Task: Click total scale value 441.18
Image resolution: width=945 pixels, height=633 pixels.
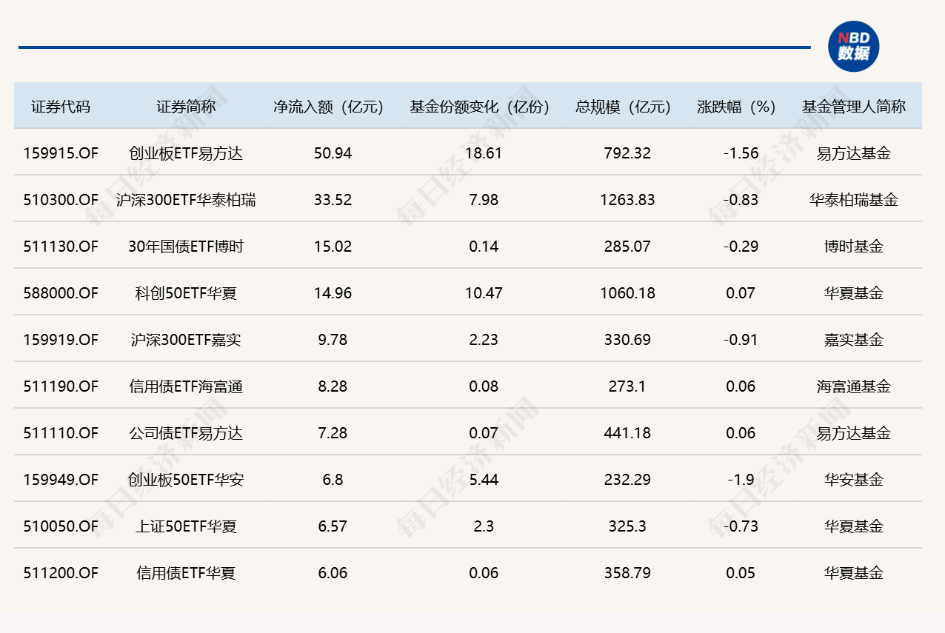Action: (x=627, y=433)
